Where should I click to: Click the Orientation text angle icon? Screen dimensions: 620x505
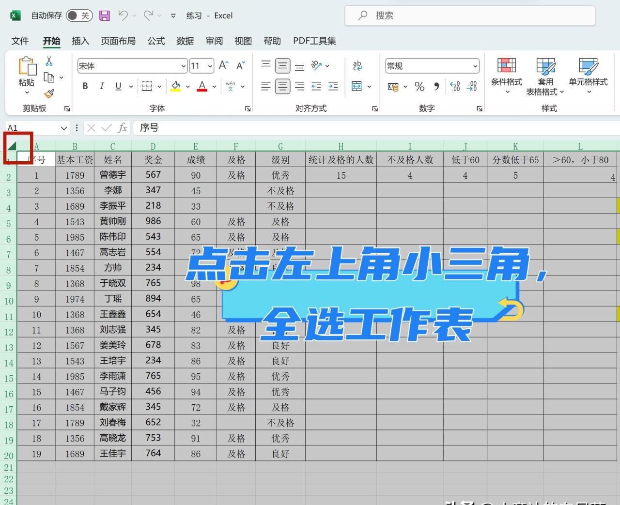(317, 65)
